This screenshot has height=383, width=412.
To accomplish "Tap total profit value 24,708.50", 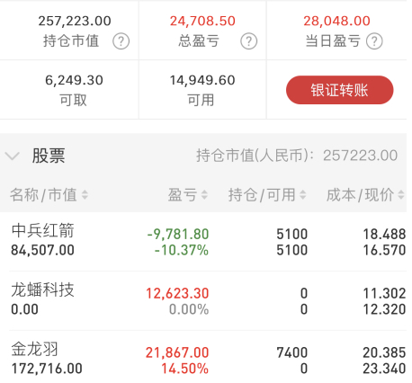I will coord(202,21).
